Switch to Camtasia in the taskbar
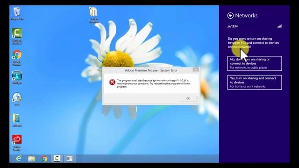This screenshot has height=168, width=299. pos(57,159)
